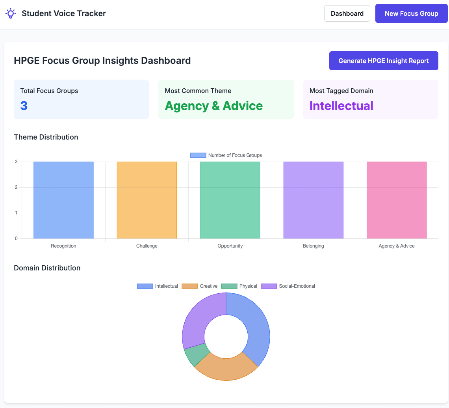
Task: Generate the HPGE Insight Report
Action: click(384, 61)
